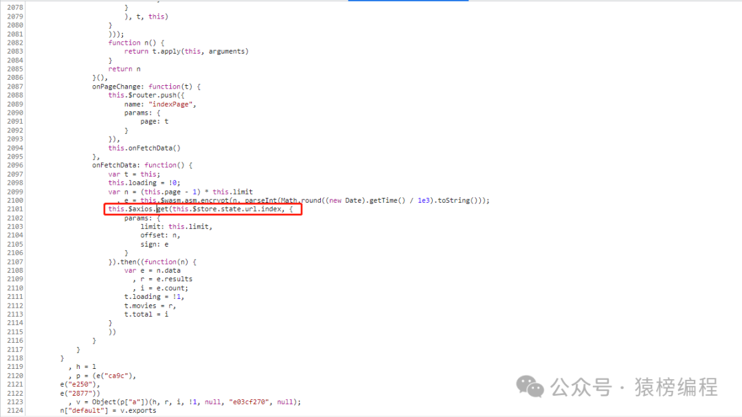
Task: Click ', h = l' on line 2119
Action: [82, 367]
